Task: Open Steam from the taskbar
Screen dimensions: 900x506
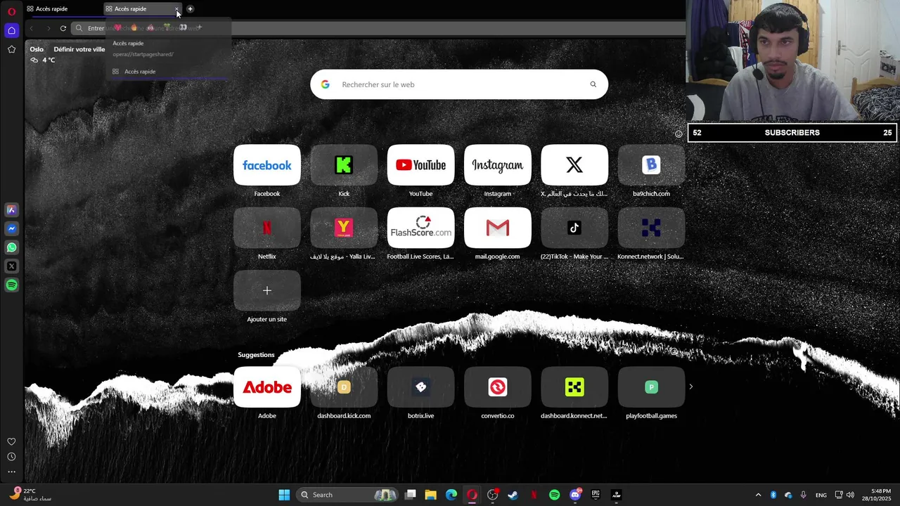Action: [513, 495]
